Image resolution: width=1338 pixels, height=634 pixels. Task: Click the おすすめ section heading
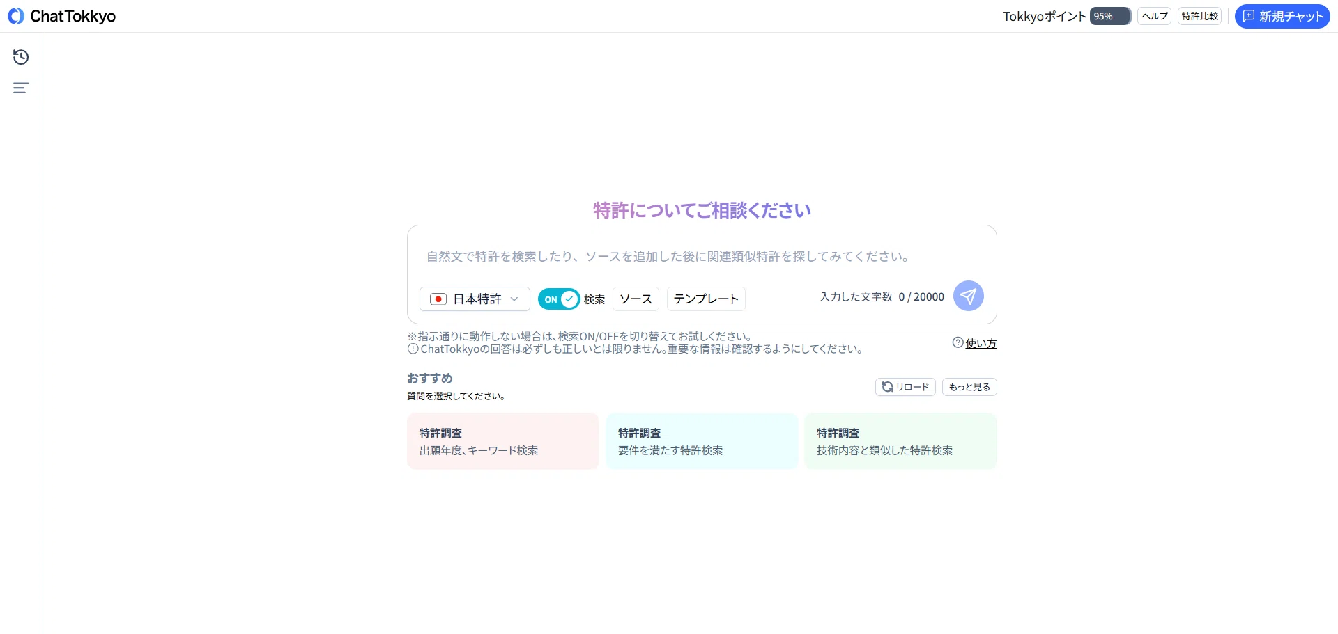click(x=430, y=378)
